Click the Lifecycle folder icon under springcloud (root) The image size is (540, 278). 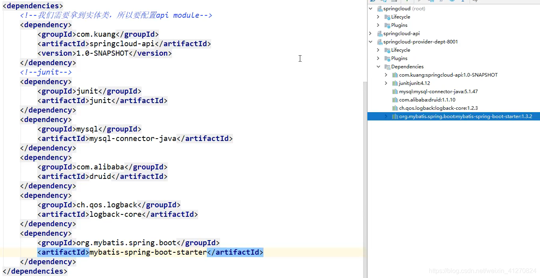point(388,17)
